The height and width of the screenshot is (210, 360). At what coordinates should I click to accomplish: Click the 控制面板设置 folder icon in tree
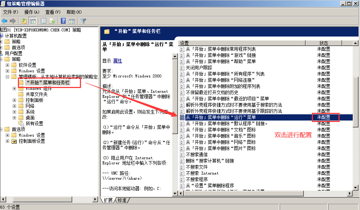[x=14, y=141]
